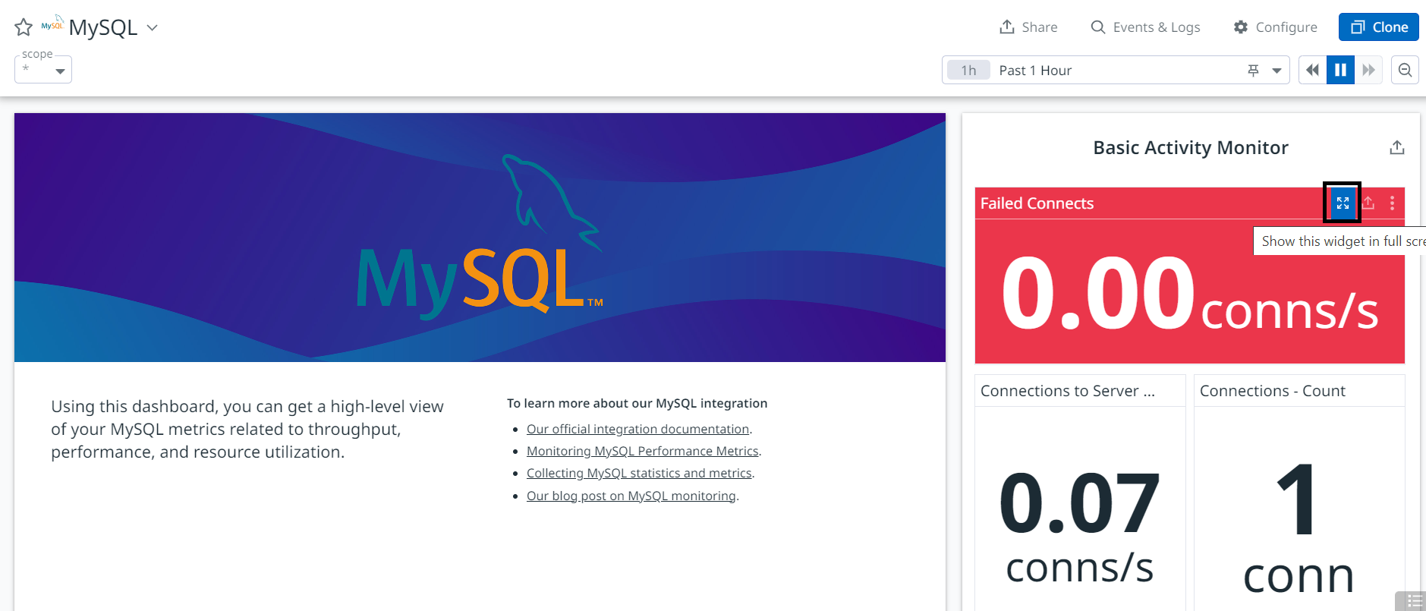This screenshot has height=611, width=1426.
Task: Click the 0.07 conns/s value
Action: (x=1079, y=528)
